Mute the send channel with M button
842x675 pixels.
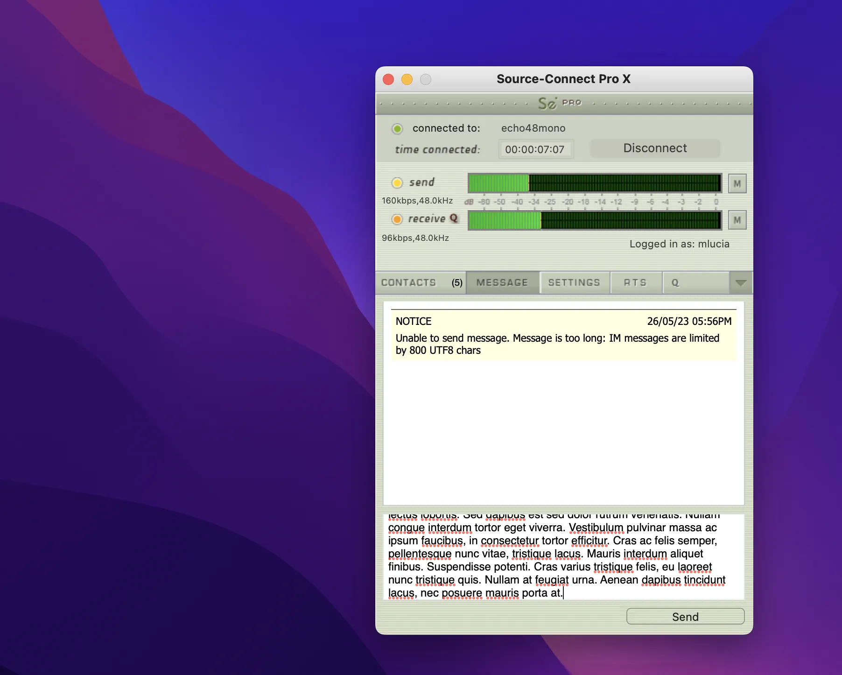(737, 183)
